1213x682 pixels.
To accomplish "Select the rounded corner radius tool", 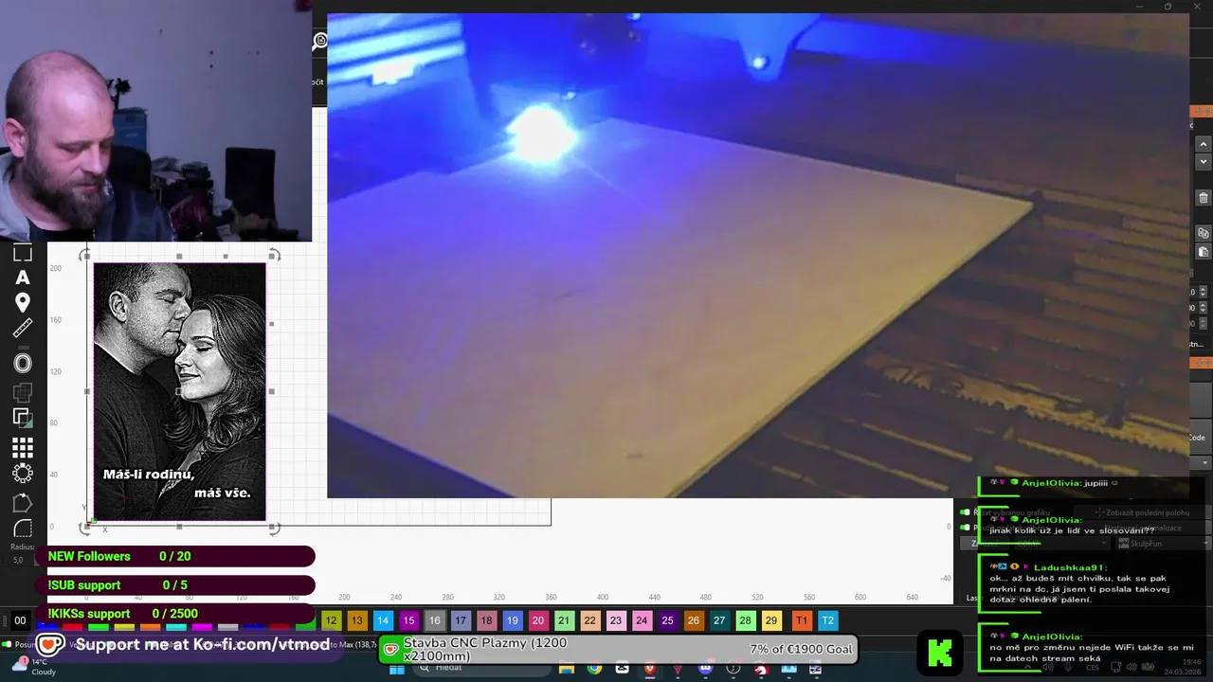I will 23,529.
